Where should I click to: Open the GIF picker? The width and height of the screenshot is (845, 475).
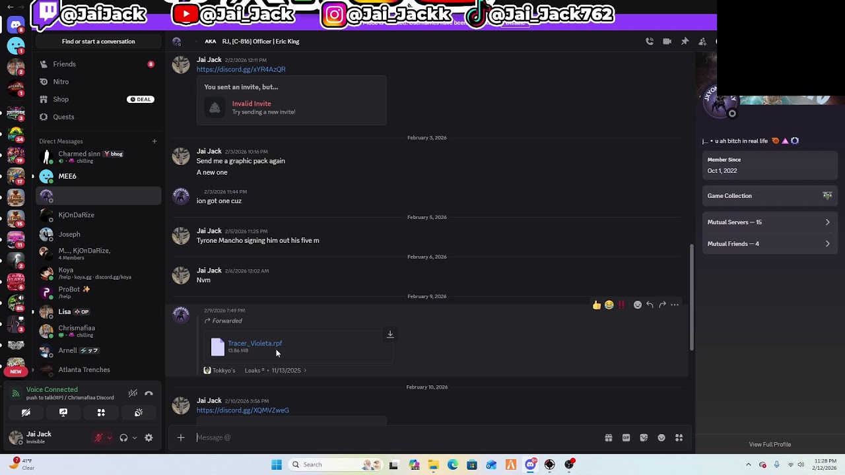(626, 437)
